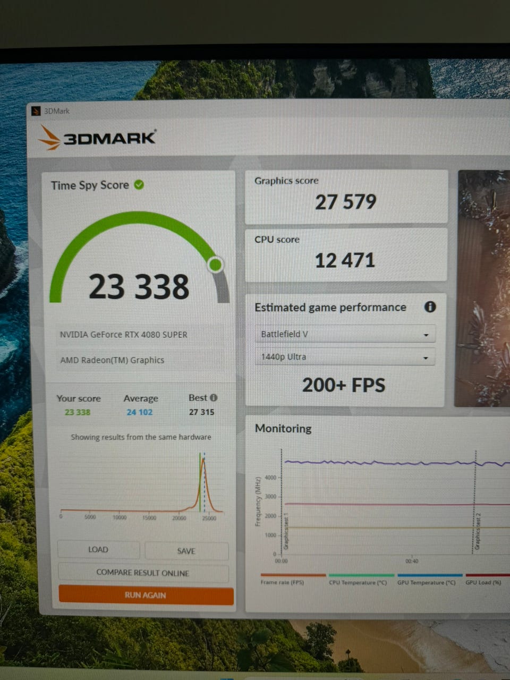Open the Battlefield V game dropdown
The width and height of the screenshot is (510, 680).
(345, 334)
